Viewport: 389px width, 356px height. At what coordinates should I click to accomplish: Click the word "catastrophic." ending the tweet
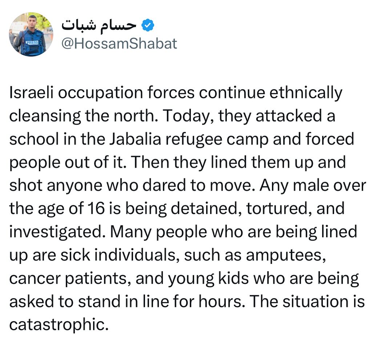pyautogui.click(x=59, y=325)
